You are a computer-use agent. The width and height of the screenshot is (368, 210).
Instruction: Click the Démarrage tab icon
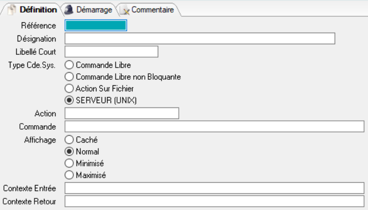[69, 10]
